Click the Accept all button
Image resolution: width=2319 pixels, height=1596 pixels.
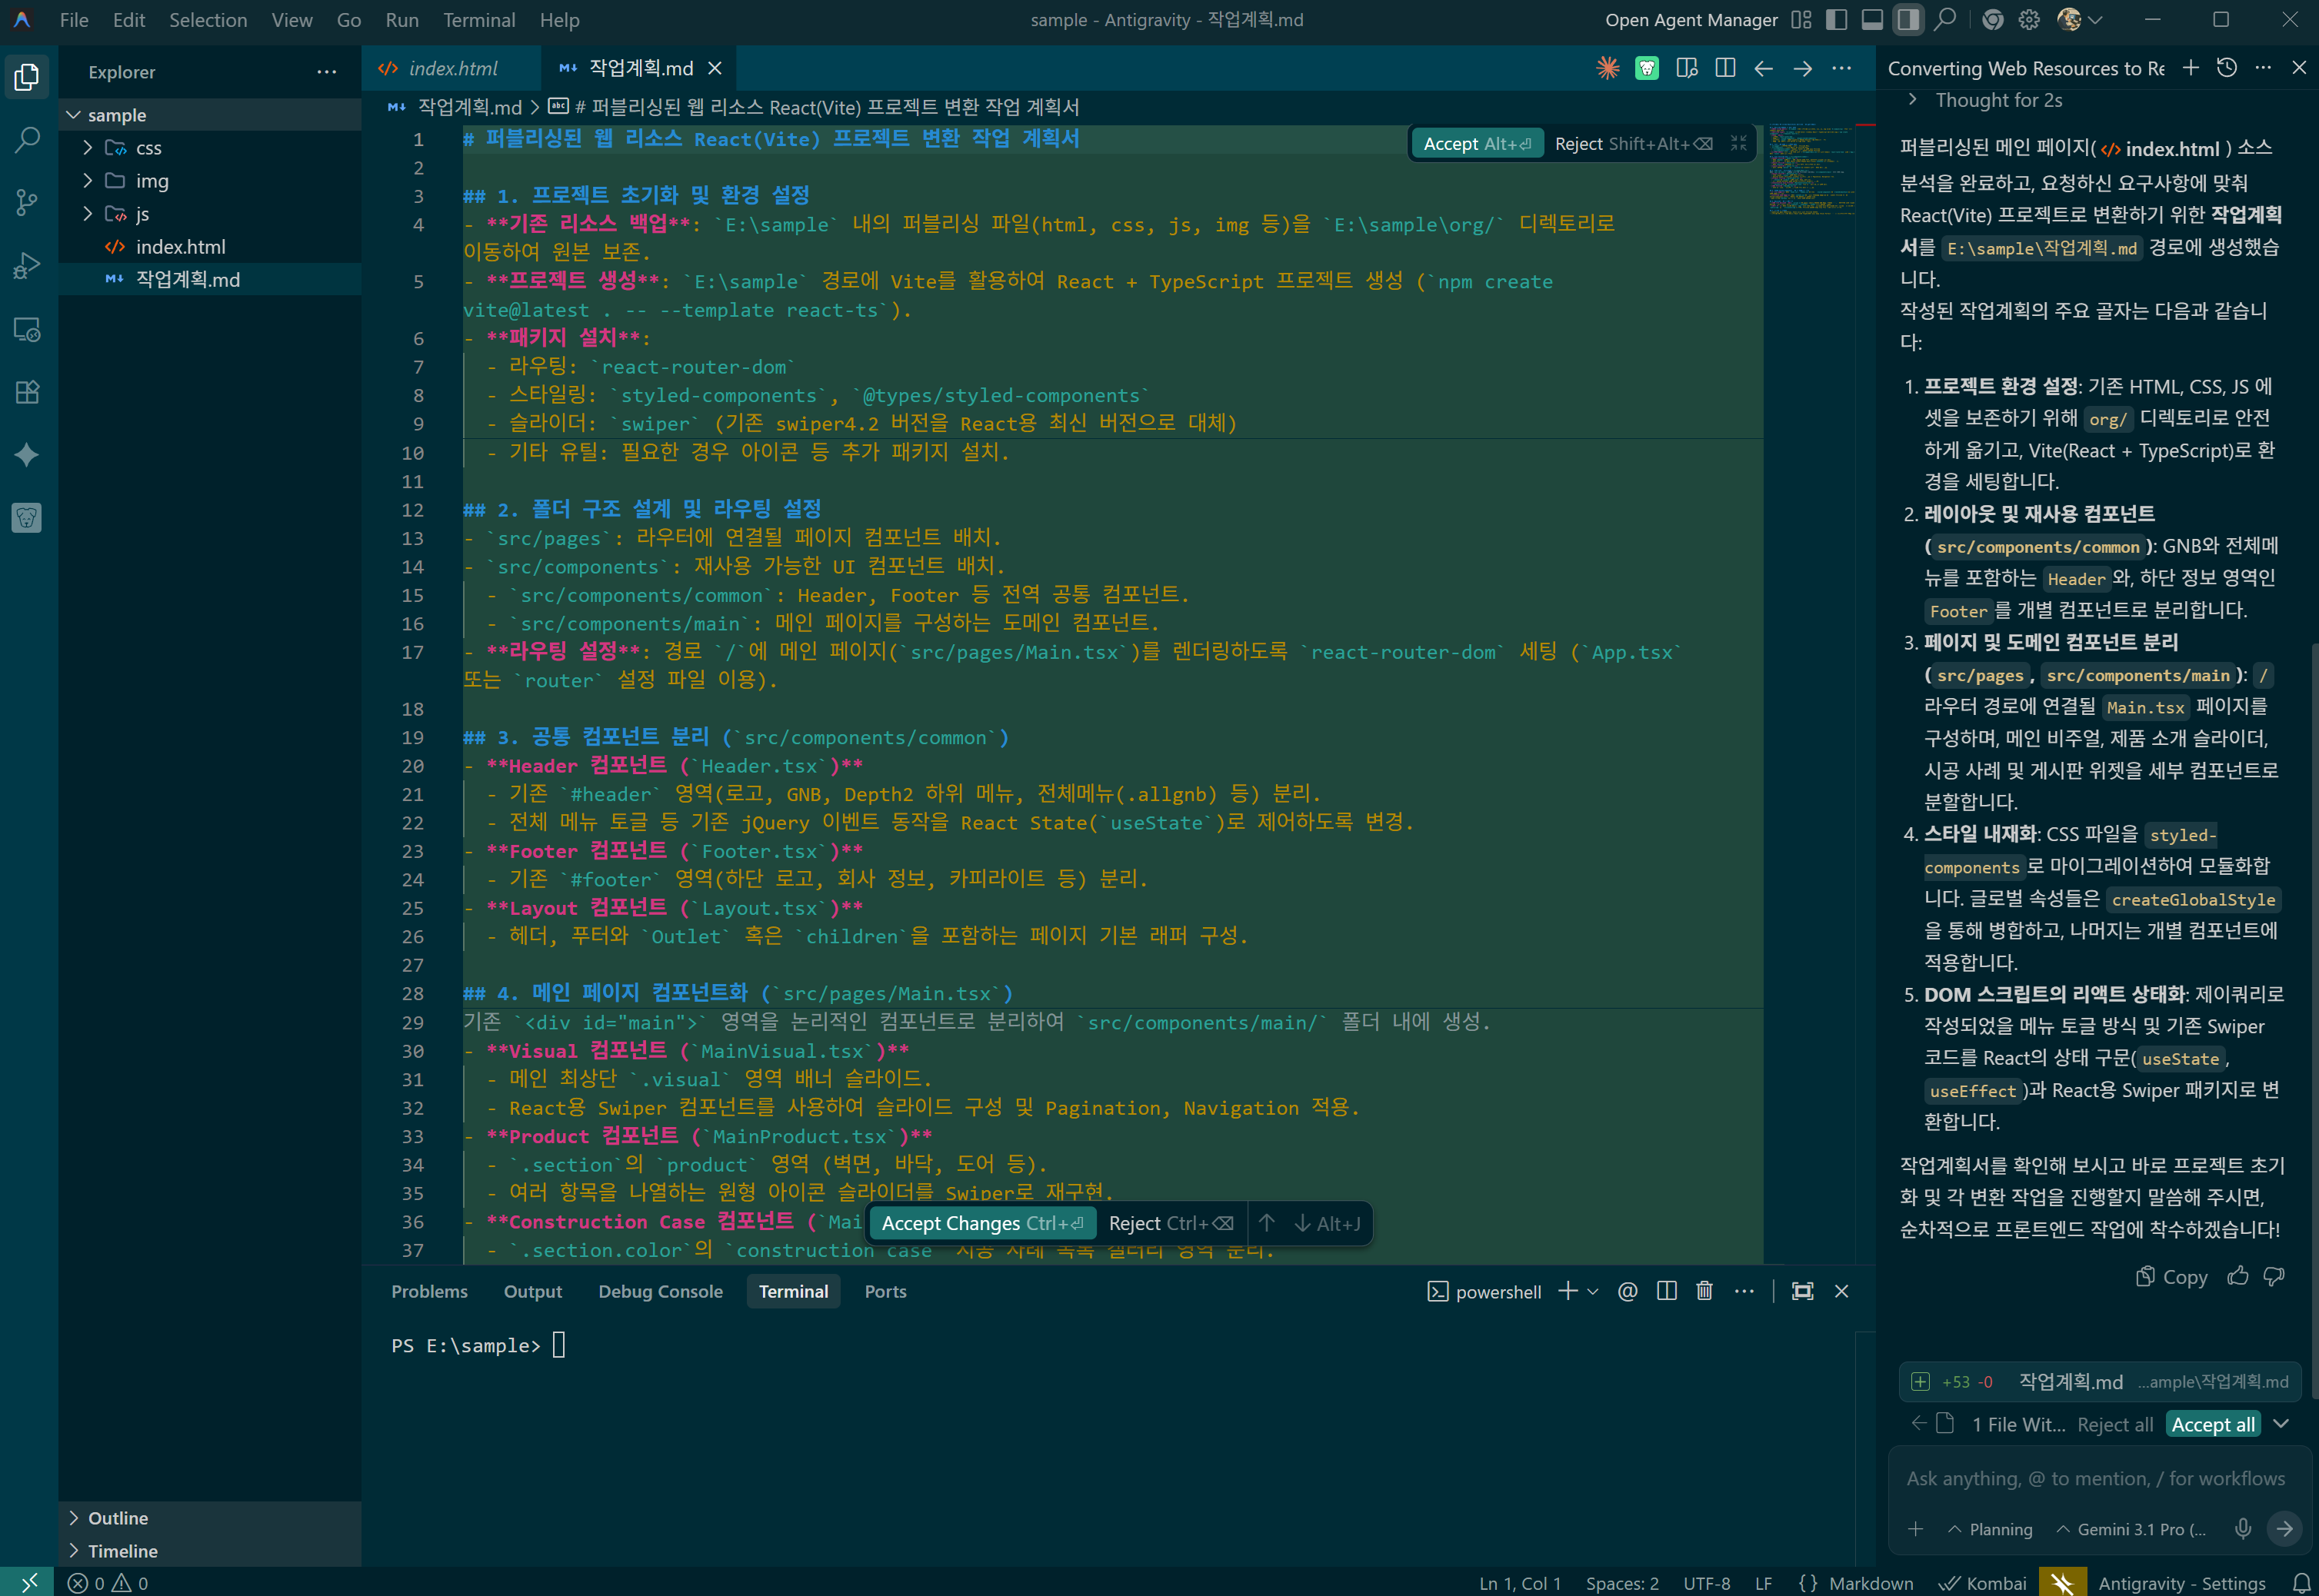pos(2213,1424)
